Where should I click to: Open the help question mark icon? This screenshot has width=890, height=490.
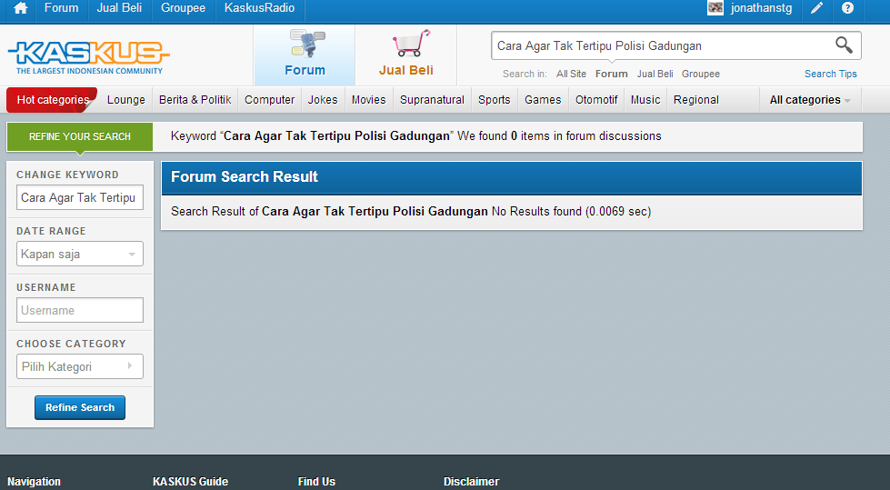pyautogui.click(x=847, y=8)
